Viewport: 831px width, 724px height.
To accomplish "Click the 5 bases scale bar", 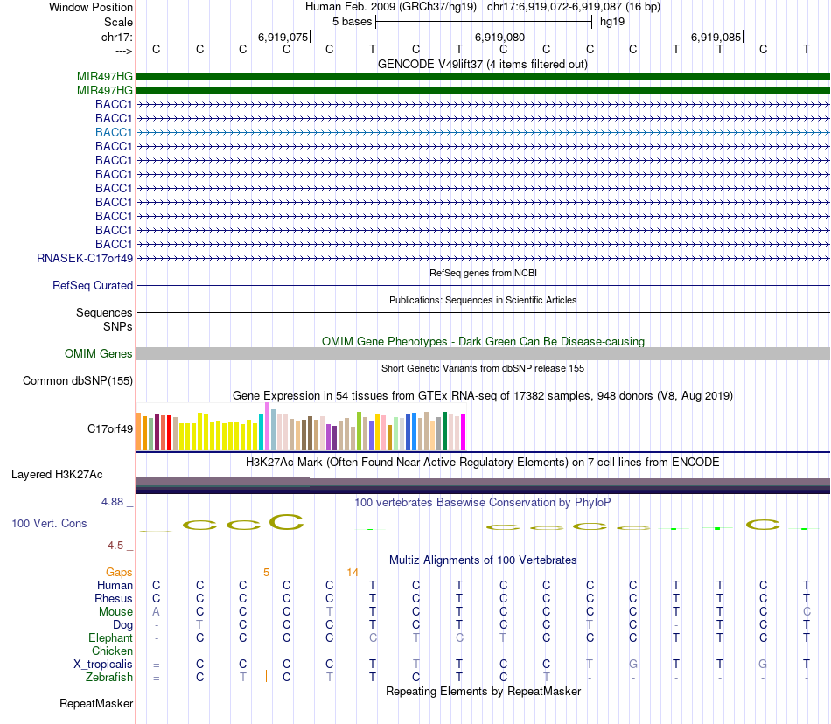I will tap(484, 22).
